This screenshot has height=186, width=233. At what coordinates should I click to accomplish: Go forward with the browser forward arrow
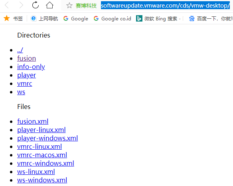tap(21, 5)
